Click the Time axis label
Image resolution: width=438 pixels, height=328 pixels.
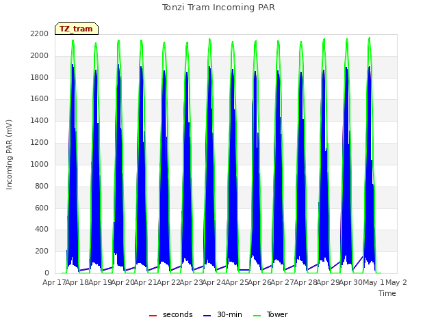tap(387, 293)
